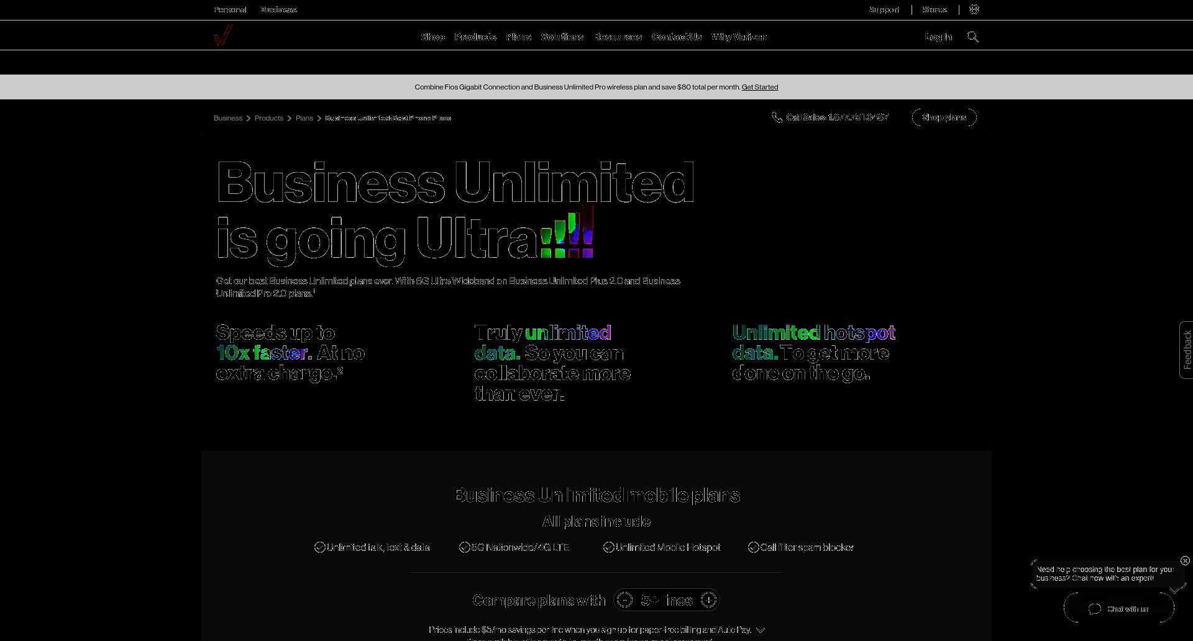Open the globe language selector icon

click(x=974, y=9)
